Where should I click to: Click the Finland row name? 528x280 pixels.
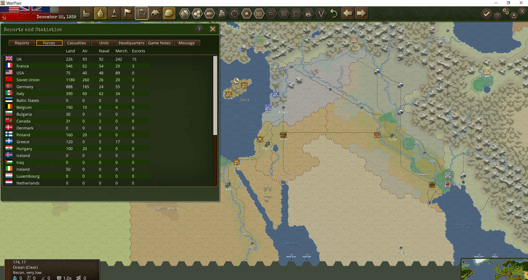tap(23, 135)
